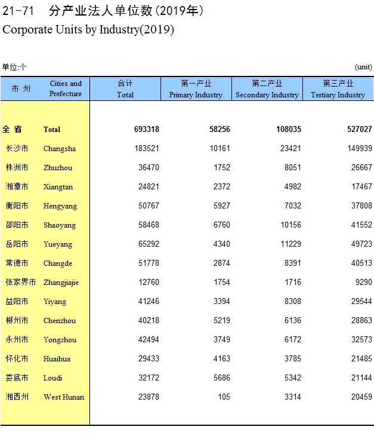
Task: Click Yiyang primary value 3394
Action: pyautogui.click(x=221, y=302)
